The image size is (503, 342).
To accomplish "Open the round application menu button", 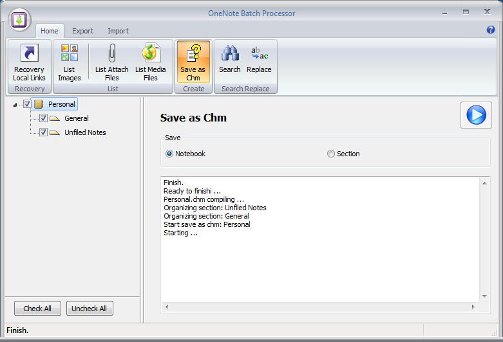I will click(x=19, y=20).
